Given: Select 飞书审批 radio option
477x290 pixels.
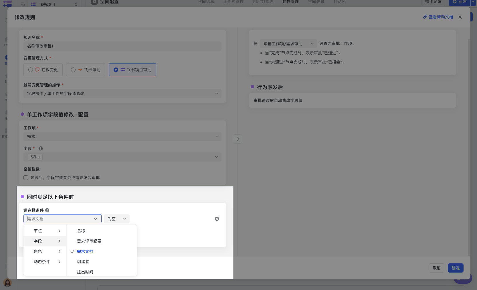Looking at the screenshot, I should tap(86, 70).
